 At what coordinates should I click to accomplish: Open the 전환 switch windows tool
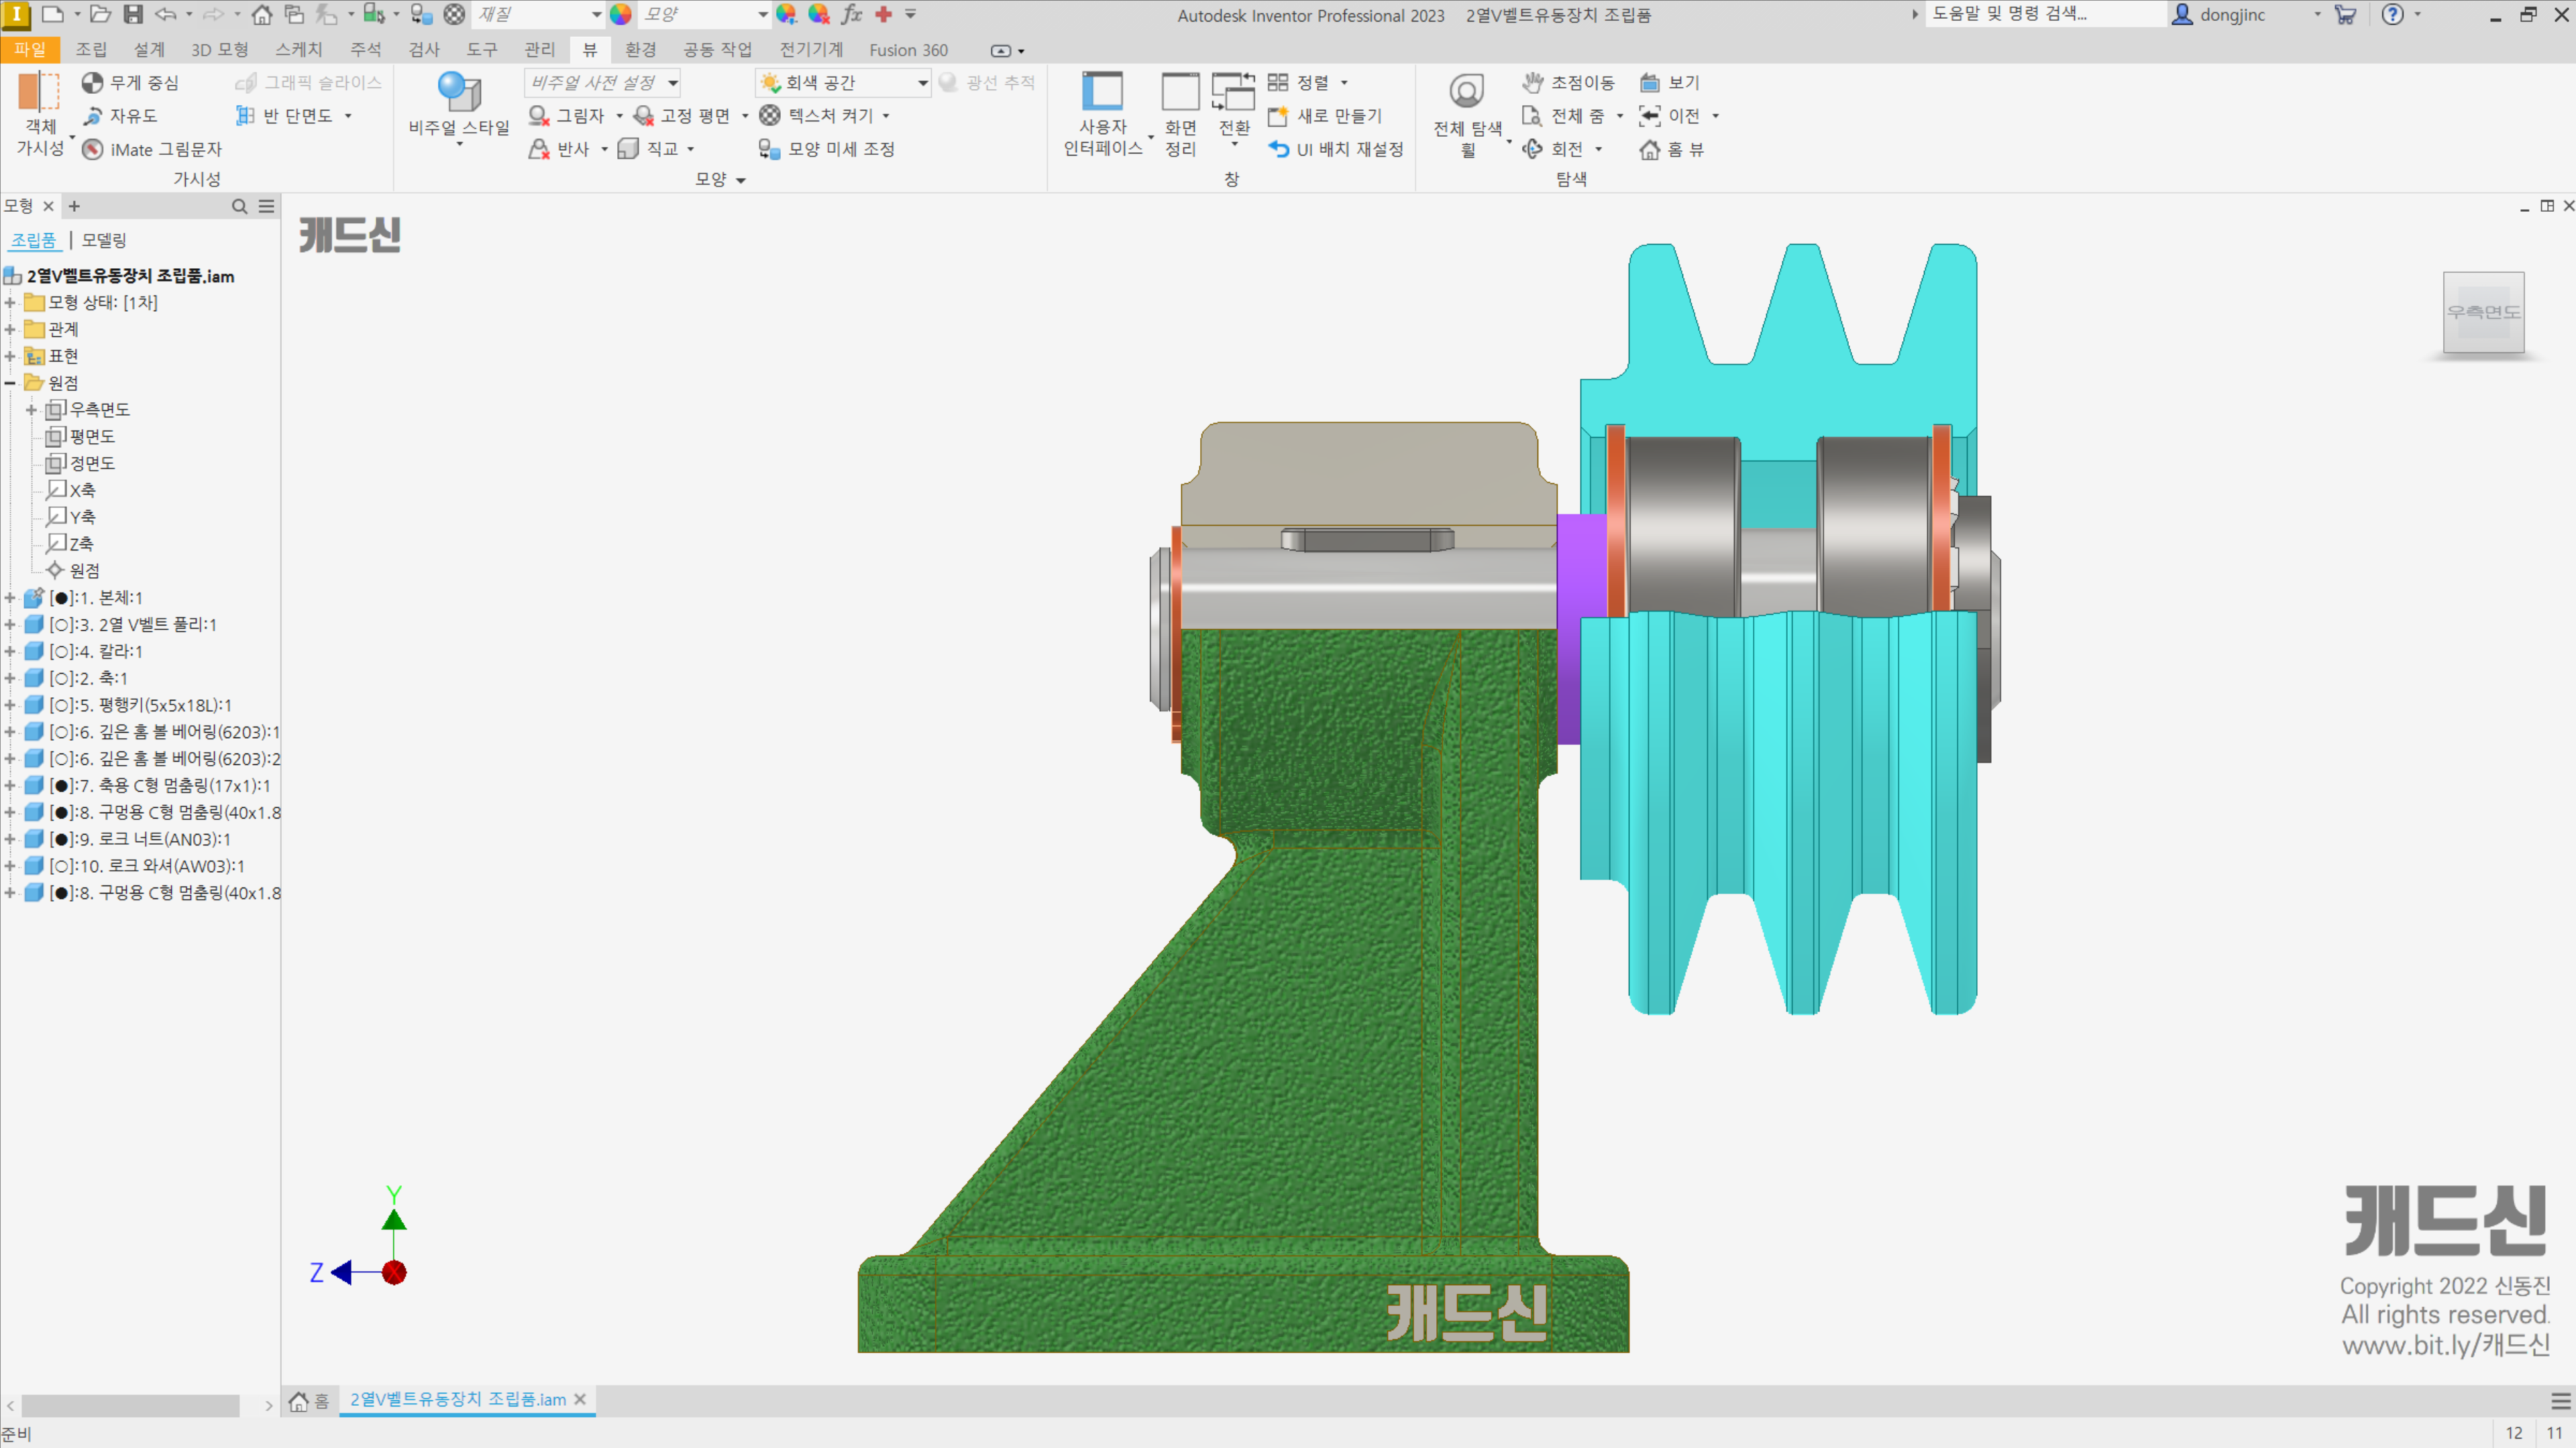[1234, 109]
